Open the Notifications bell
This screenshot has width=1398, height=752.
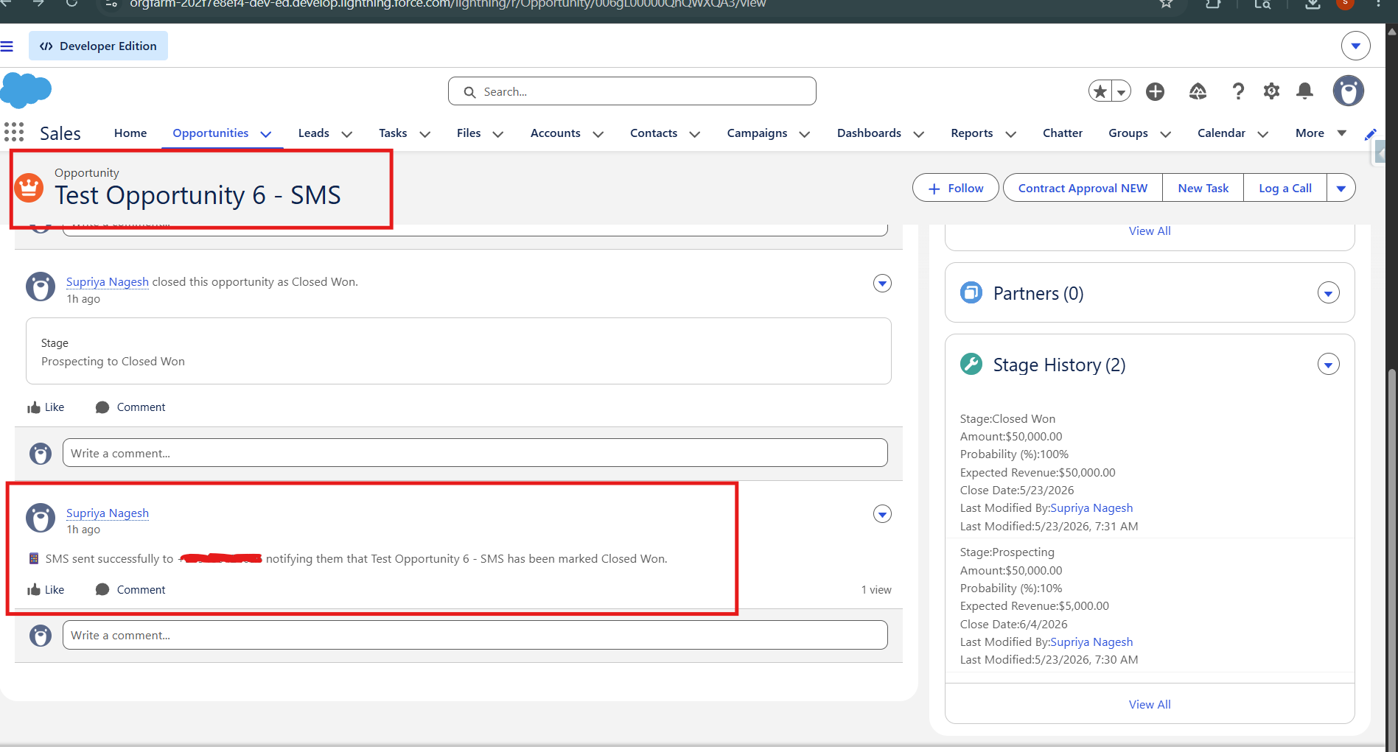(x=1304, y=91)
